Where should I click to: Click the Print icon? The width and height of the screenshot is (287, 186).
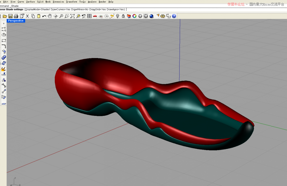[16, 16]
